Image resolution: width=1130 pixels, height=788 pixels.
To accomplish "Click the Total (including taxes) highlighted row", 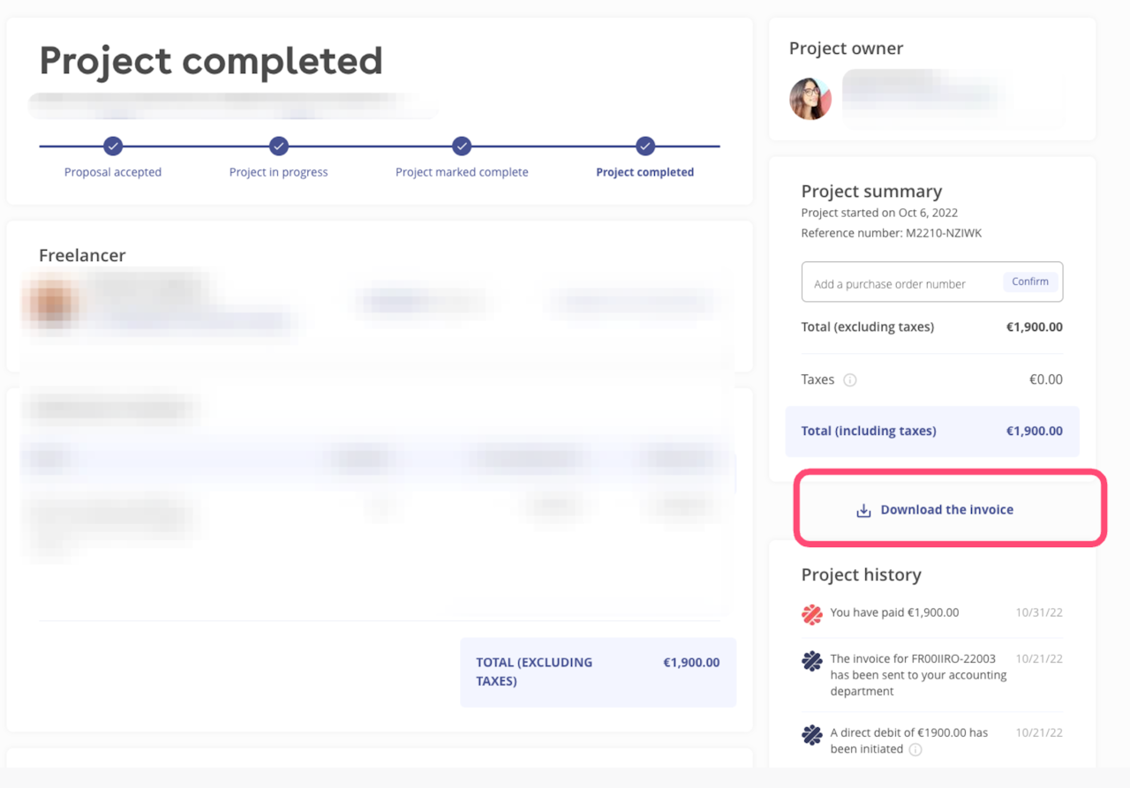I will coord(931,432).
